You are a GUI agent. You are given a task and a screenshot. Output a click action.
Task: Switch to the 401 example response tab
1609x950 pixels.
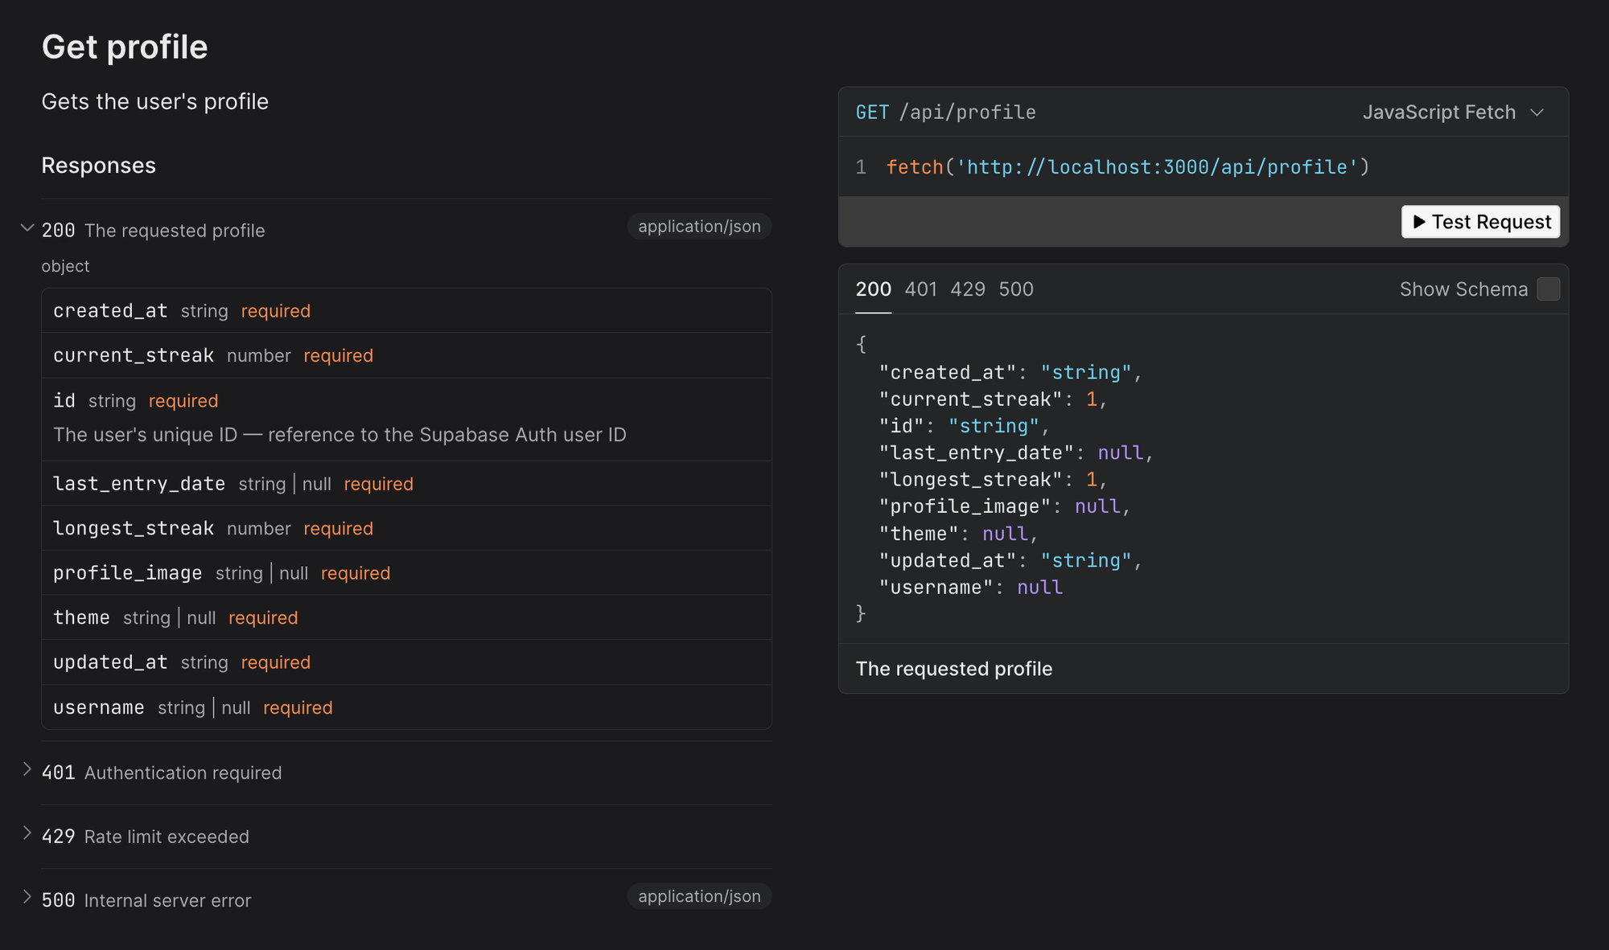click(x=920, y=289)
